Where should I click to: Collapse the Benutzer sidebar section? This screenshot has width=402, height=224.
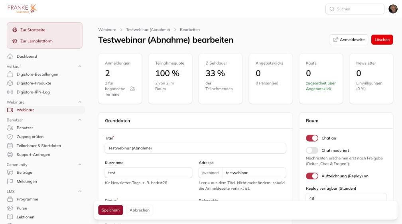tap(80, 120)
